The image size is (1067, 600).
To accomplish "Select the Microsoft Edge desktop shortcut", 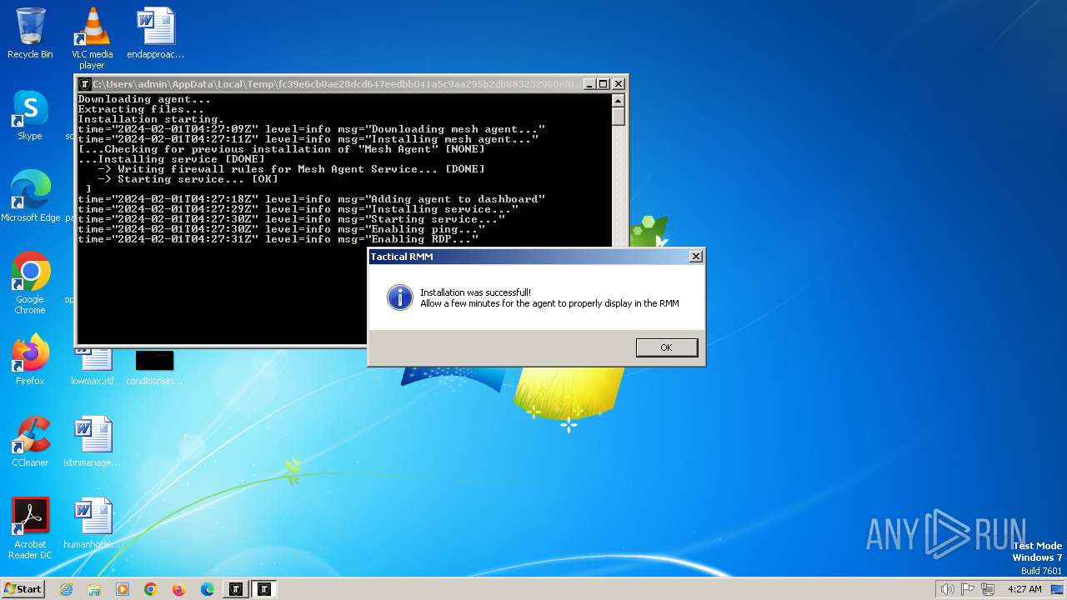I will click(x=31, y=196).
